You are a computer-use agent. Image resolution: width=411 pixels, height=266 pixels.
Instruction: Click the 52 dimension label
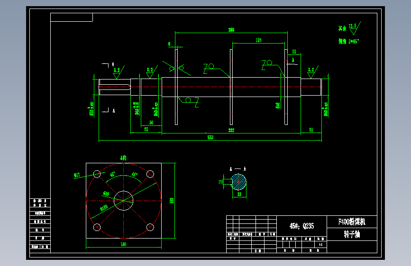point(294,52)
